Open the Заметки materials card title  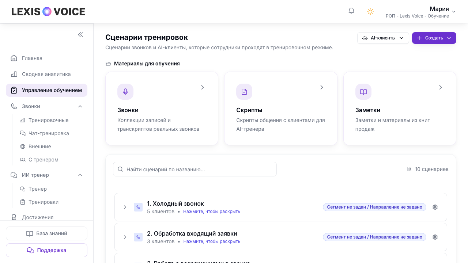pyautogui.click(x=368, y=110)
